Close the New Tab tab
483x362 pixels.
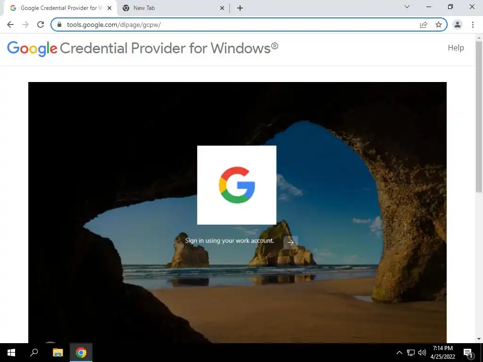point(222,8)
